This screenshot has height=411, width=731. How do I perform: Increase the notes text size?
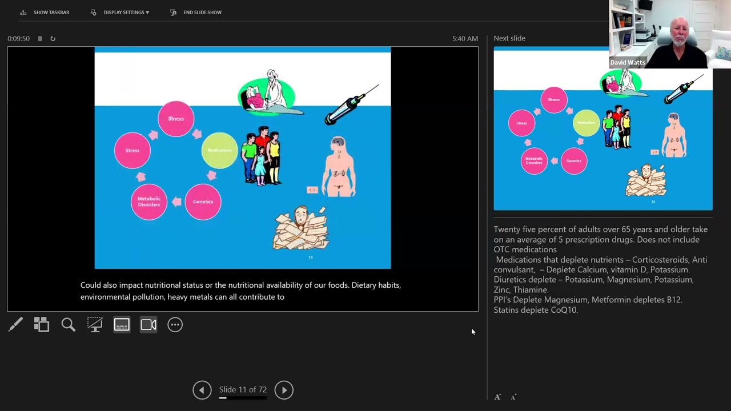coord(497,397)
